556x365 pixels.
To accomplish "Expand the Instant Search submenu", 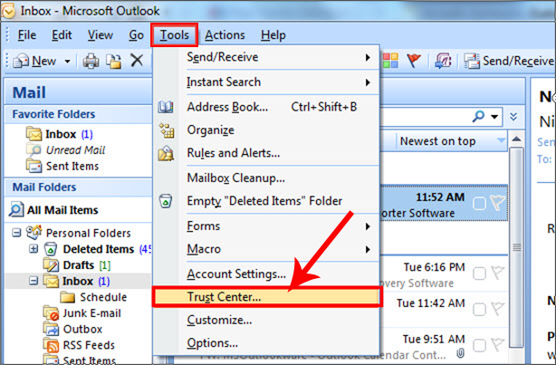I will point(266,82).
